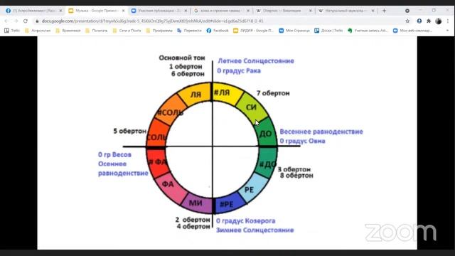This screenshot has width=455, height=256.
Task: Switch to the Музыка Google Презентации tab
Action: [96, 11]
